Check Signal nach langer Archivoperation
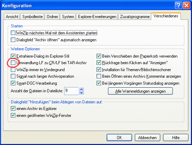The image size is (192, 145). 13,76
